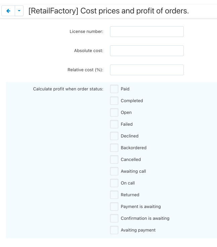Image resolution: width=217 pixels, height=247 pixels.
Task: Focus the License number input field
Action: [x=147, y=32]
